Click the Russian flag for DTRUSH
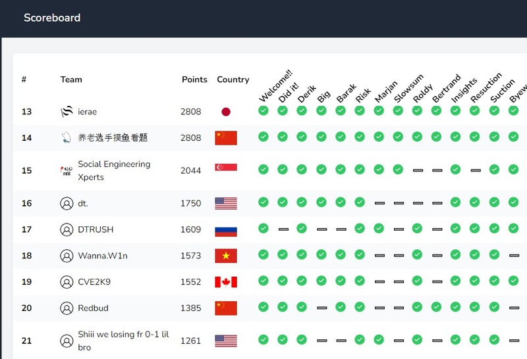 coord(226,229)
